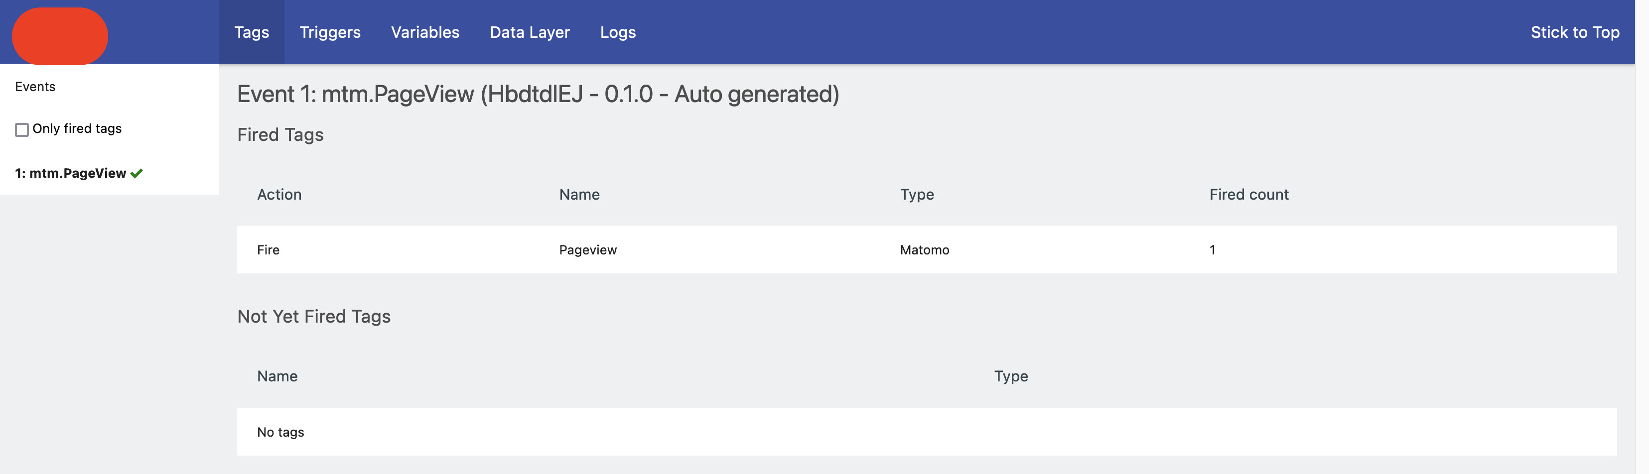
Task: Click the Fire action cell
Action: (x=268, y=250)
